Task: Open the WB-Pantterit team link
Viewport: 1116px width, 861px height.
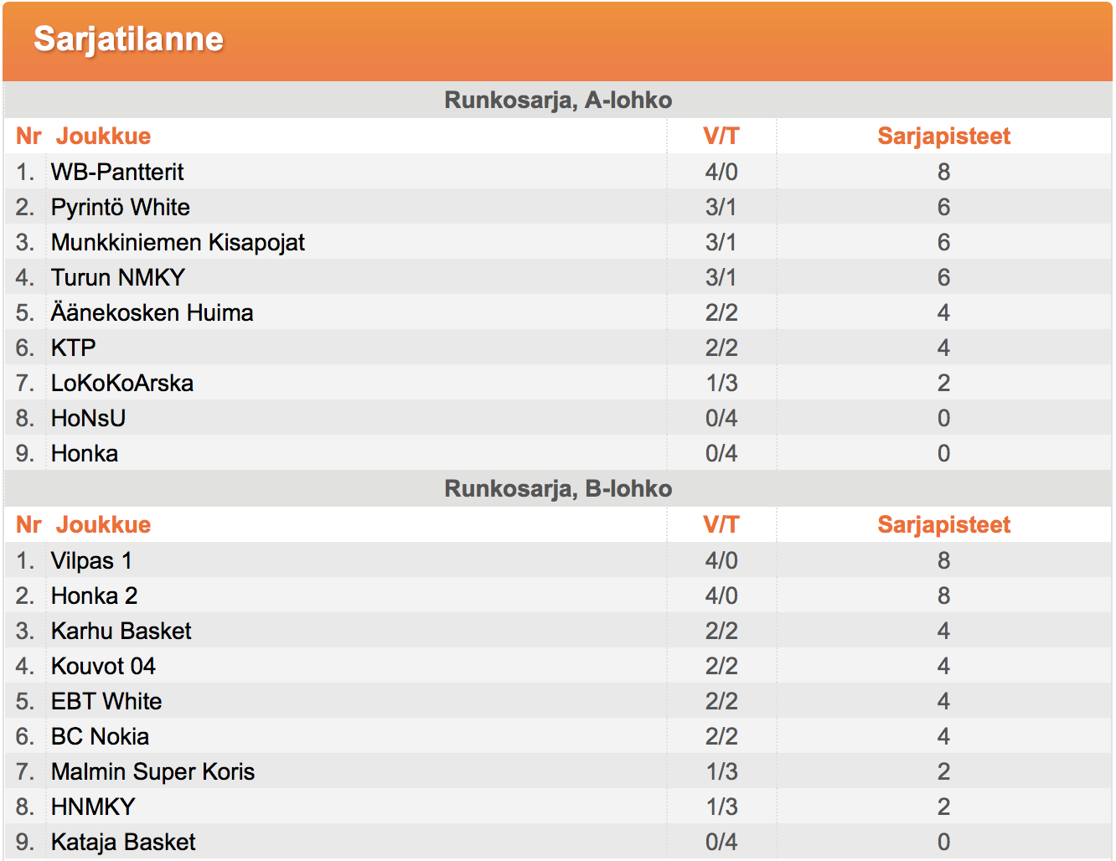Action: pyautogui.click(x=117, y=172)
